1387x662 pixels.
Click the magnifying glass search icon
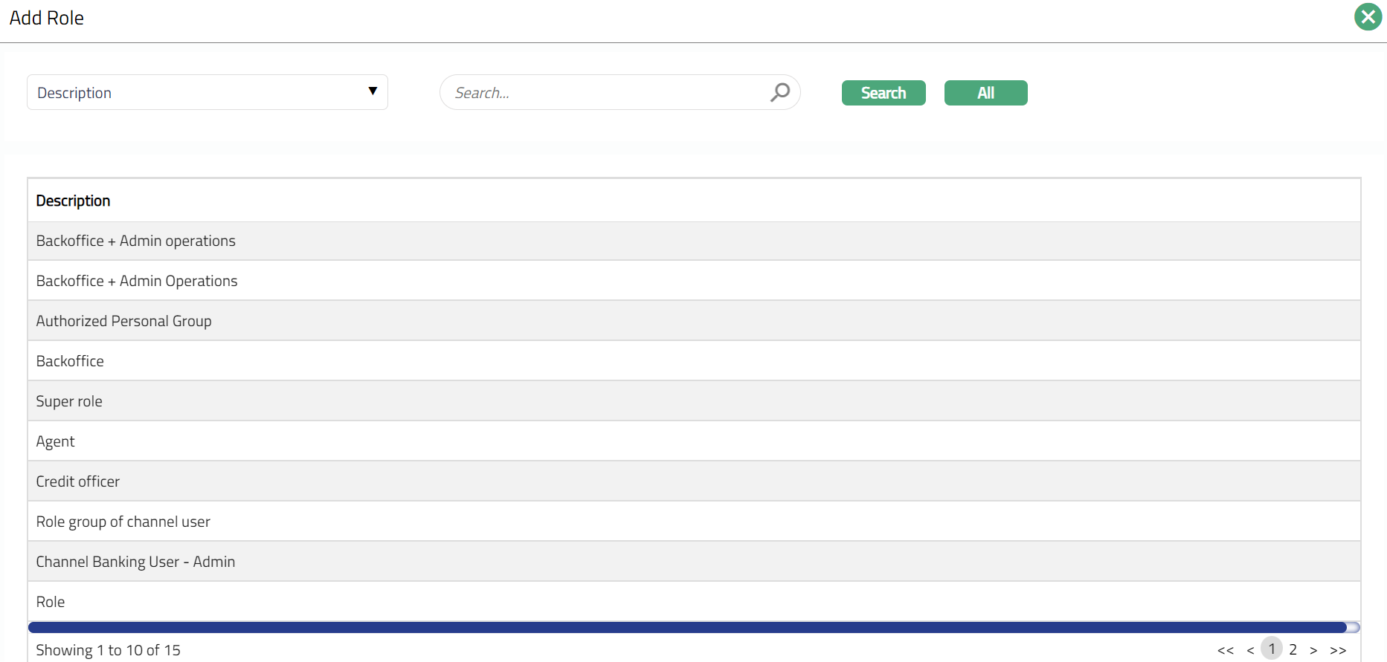tap(779, 92)
